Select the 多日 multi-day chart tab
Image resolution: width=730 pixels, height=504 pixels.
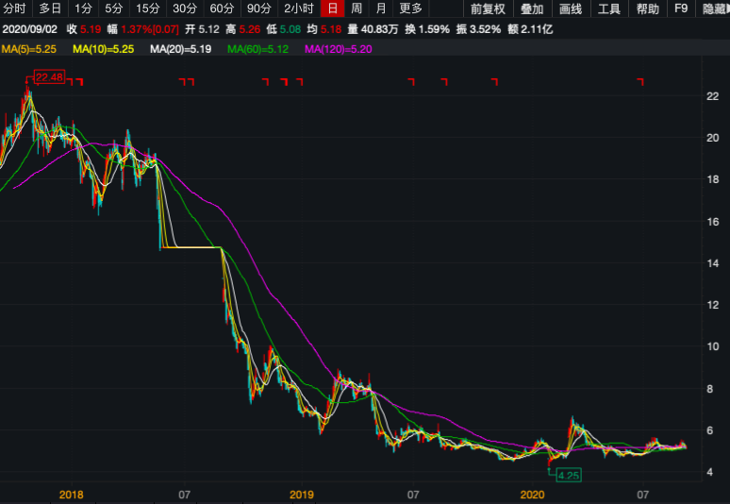pos(49,8)
